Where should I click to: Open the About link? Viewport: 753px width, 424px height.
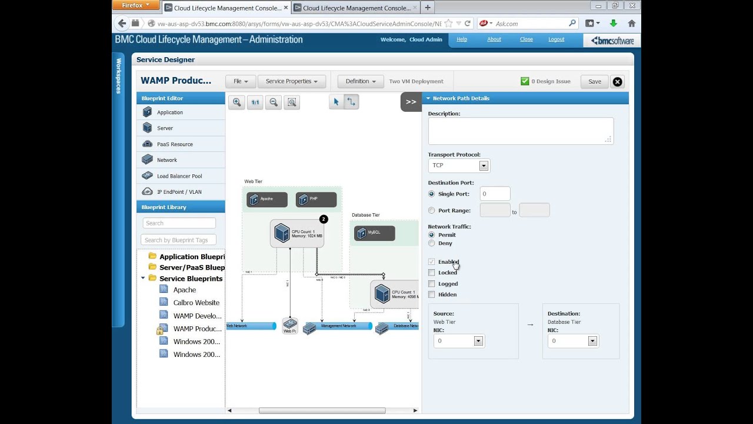[x=494, y=39]
